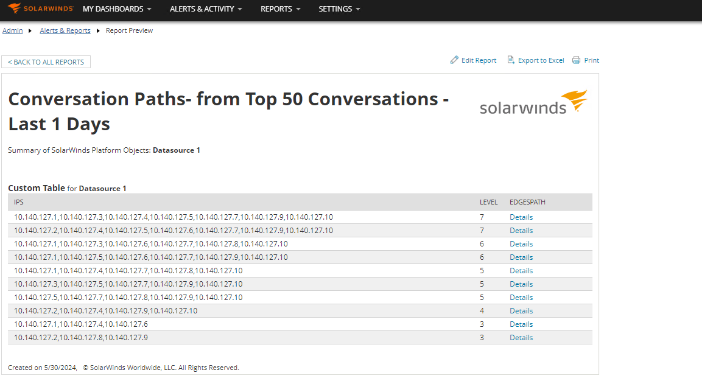Open Details for 10.140.127.1,10.140.127.4,10.140.127.6 path

tap(521, 324)
